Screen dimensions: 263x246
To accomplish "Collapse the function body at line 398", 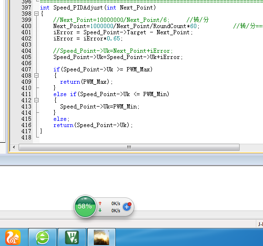I will pyautogui.click(x=36, y=14).
